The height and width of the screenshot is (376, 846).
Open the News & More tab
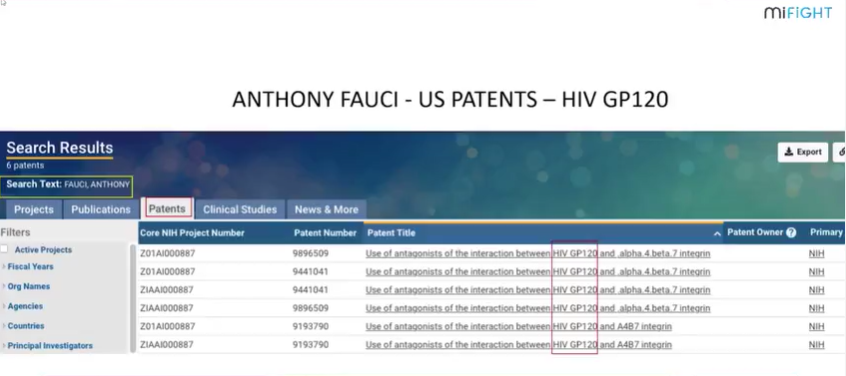(327, 209)
